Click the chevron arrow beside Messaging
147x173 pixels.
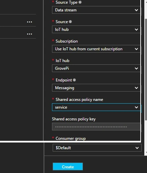(x=136, y=88)
